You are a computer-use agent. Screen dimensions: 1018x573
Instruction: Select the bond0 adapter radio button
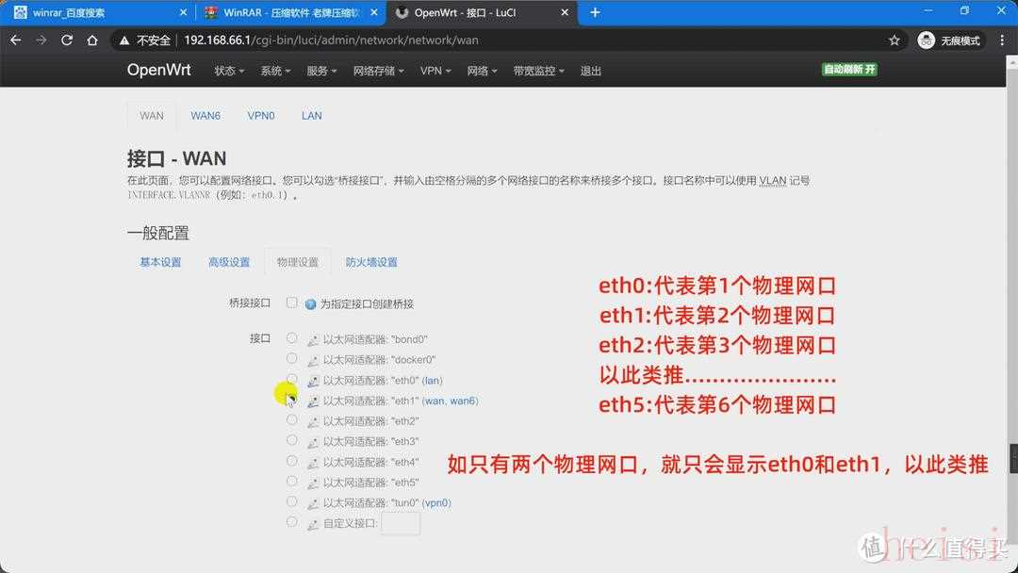pos(292,338)
